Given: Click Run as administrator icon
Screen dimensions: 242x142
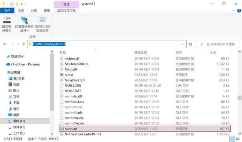Looking at the screenshot, I should pos(24,20).
